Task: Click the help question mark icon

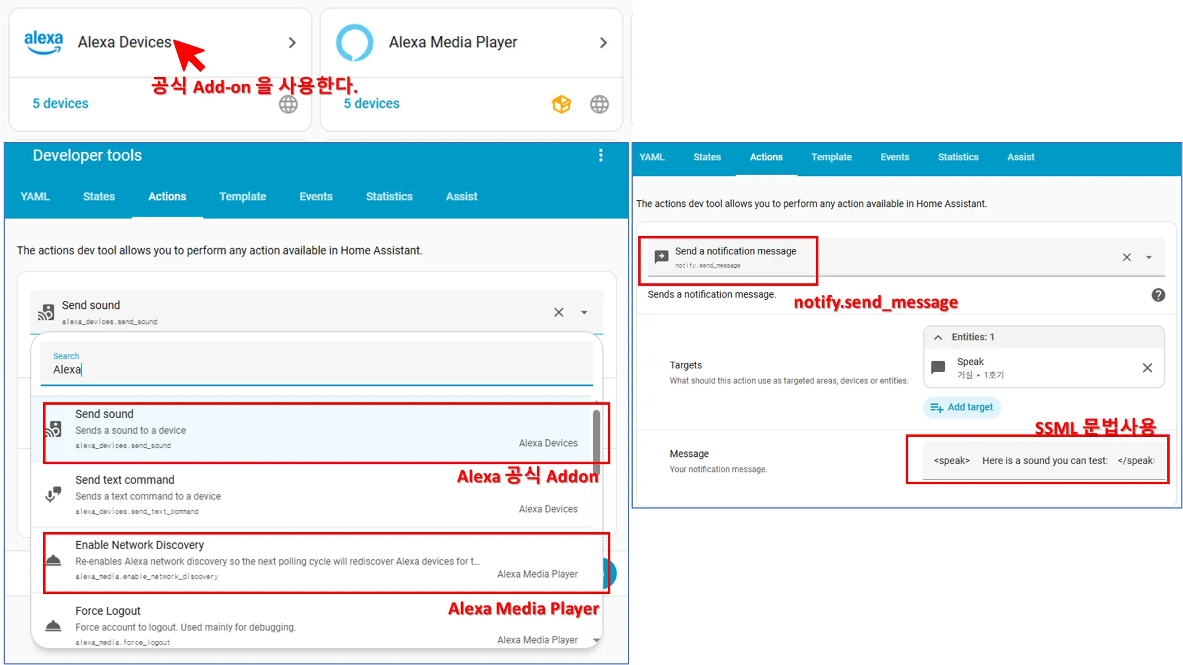Action: point(1158,295)
